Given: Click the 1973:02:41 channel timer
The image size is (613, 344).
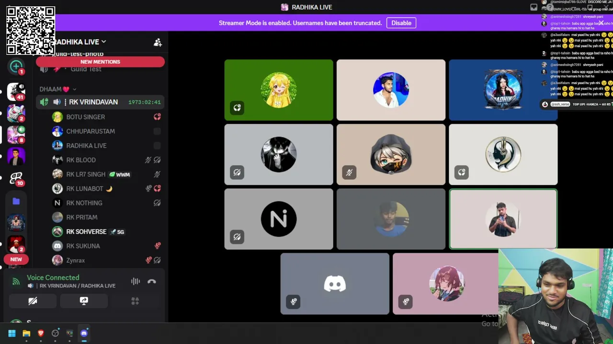Looking at the screenshot, I should 145,102.
